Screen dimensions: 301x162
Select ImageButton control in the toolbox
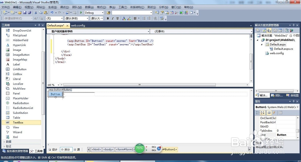click(21, 55)
